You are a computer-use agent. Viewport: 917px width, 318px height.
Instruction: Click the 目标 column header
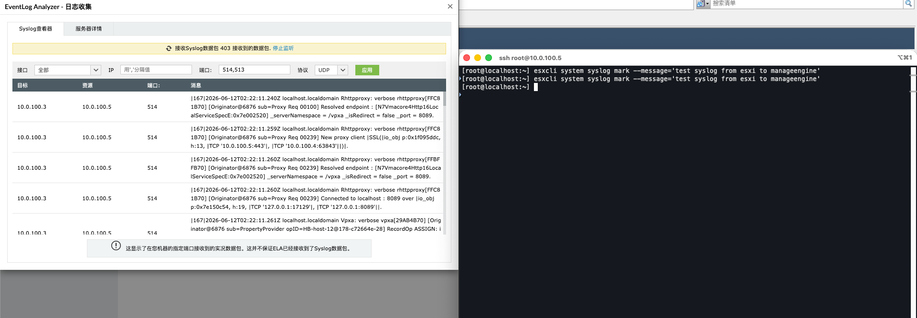click(x=22, y=85)
